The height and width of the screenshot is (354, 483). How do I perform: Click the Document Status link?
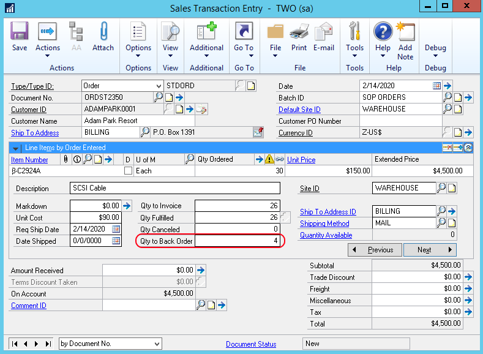251,344
